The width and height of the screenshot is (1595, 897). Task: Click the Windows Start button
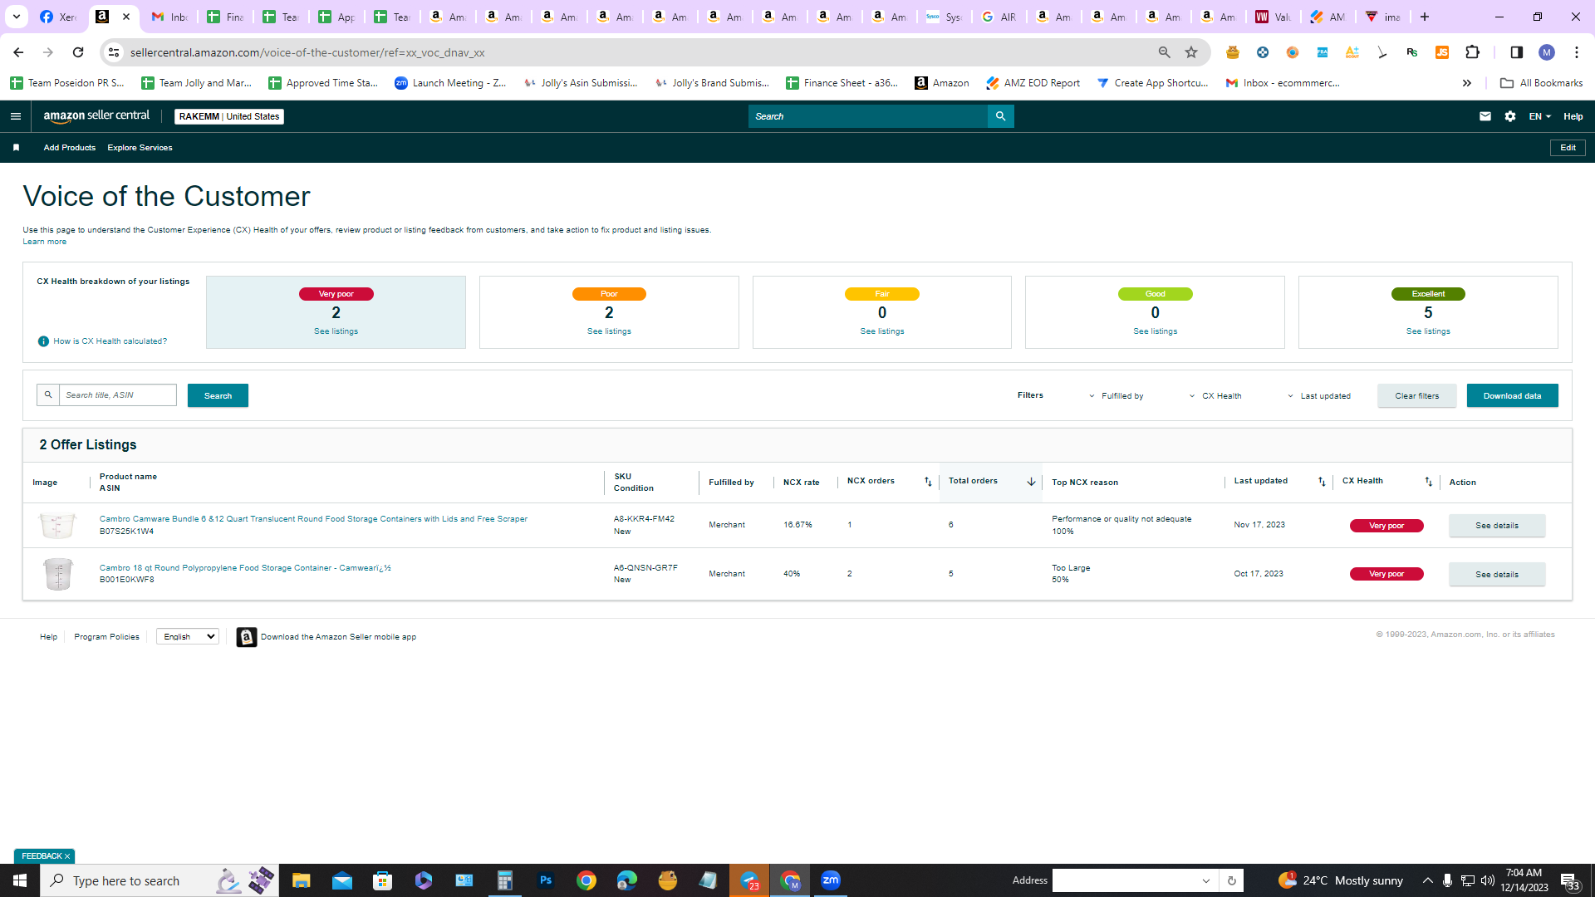point(20,880)
